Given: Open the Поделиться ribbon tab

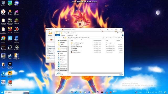Looking at the screenshot, I should pyautogui.click(x=70, y=35).
